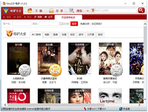This screenshot has width=148, height=112.
Task: Click the 7.7 score badge
Action: click(x=25, y=71)
